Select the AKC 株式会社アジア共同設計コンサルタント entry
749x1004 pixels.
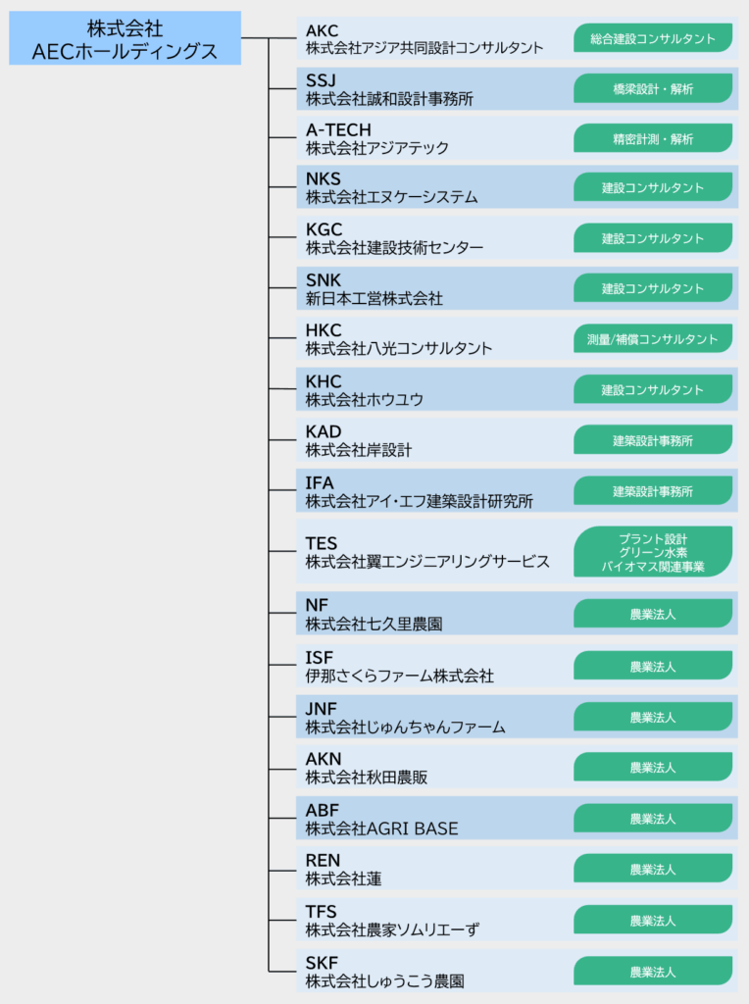(x=424, y=39)
